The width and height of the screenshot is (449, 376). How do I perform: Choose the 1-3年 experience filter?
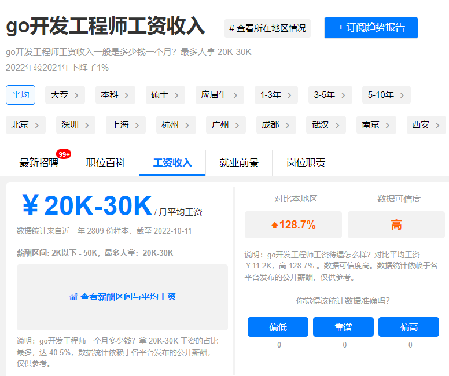click(277, 95)
